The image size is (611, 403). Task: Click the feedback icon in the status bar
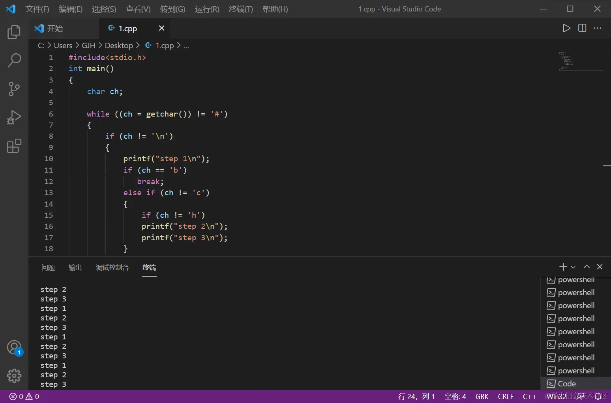(x=581, y=397)
